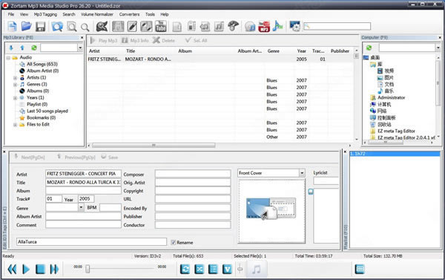Image resolution: width=445 pixels, height=280 pixels.
Task: Expand the Years (1) tree node
Action: click(15, 98)
